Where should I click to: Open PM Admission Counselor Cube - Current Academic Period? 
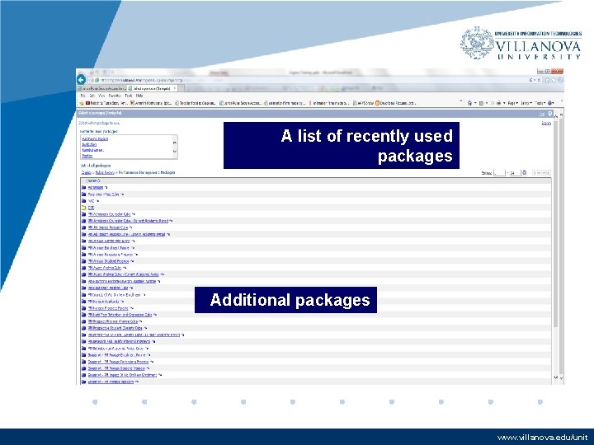(128, 221)
